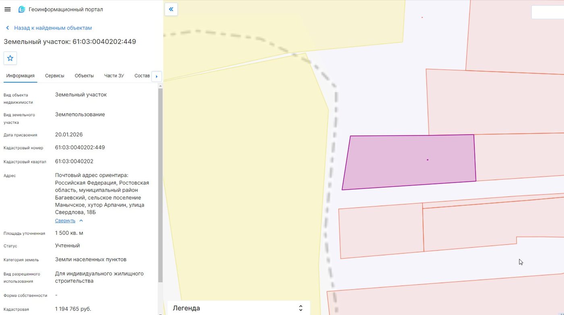Screen dimensions: 564x315
Task: Select the Части ЗУ tab
Action: coord(114,76)
